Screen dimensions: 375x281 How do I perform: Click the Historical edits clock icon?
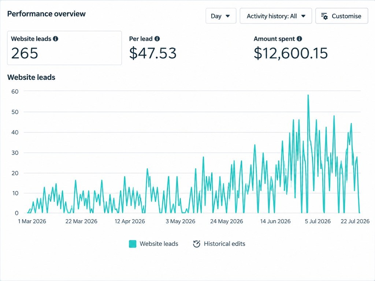(197, 244)
